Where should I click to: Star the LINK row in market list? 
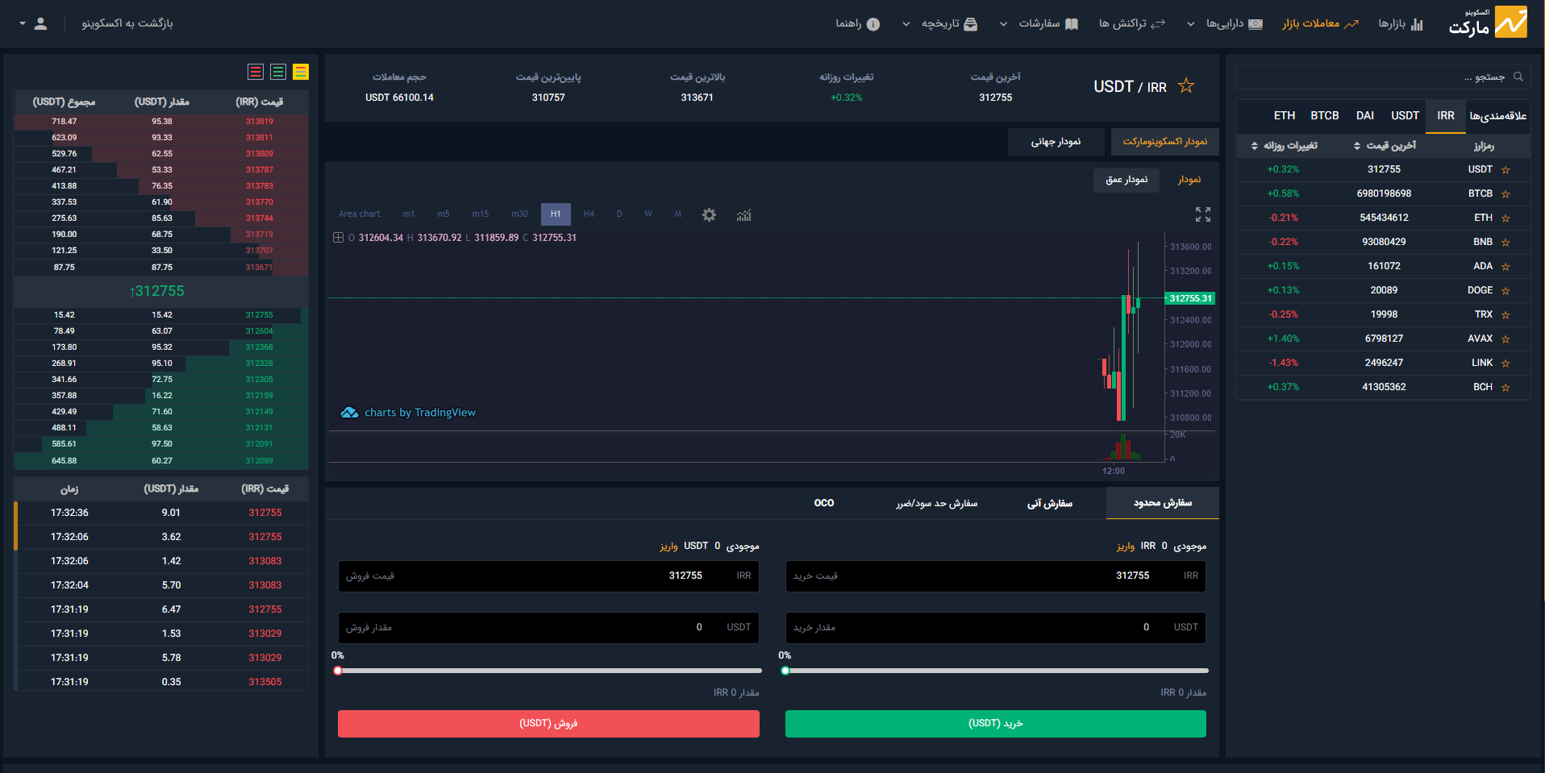point(1505,364)
